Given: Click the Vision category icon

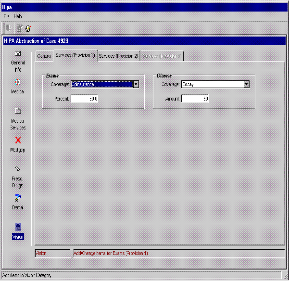Looking at the screenshot, I should 18,227.
